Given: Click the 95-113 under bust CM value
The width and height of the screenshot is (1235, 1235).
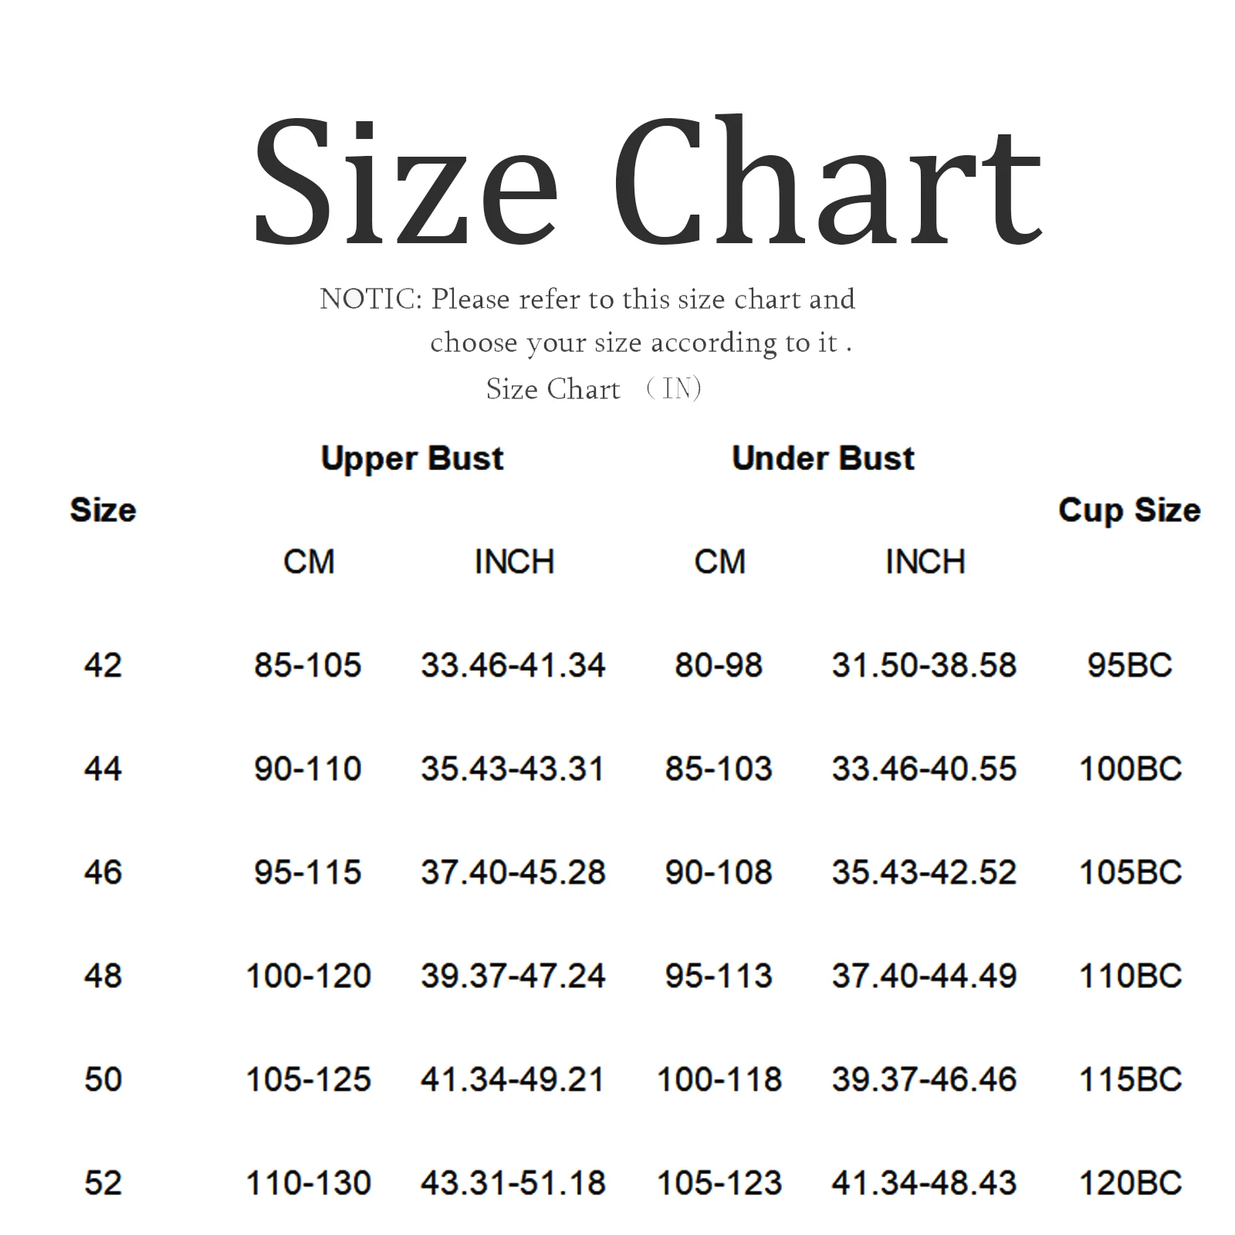Looking at the screenshot, I should coord(719,976).
